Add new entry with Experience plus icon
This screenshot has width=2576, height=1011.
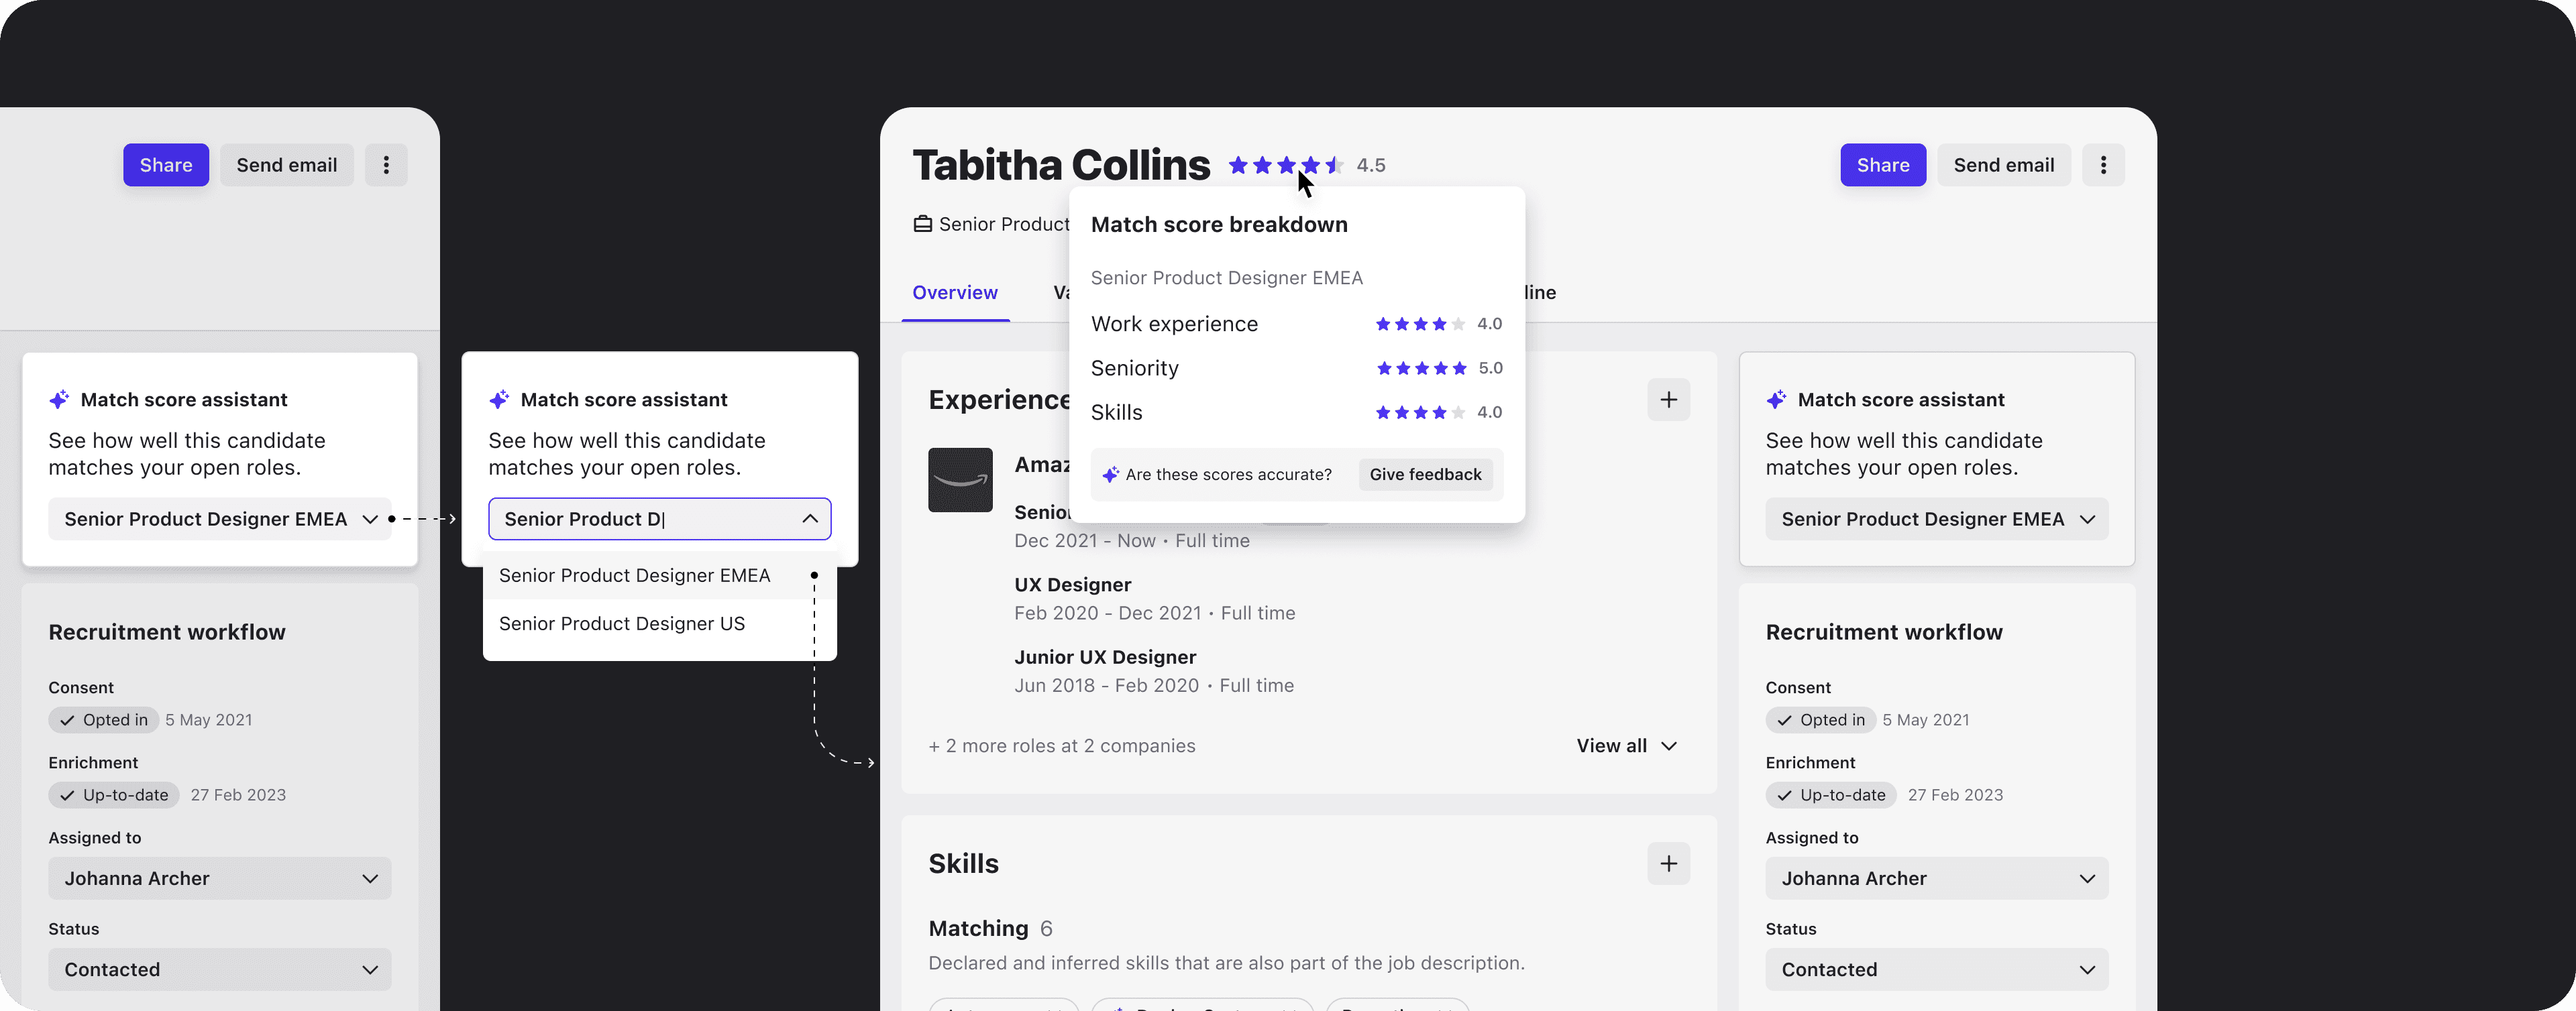(x=1668, y=400)
